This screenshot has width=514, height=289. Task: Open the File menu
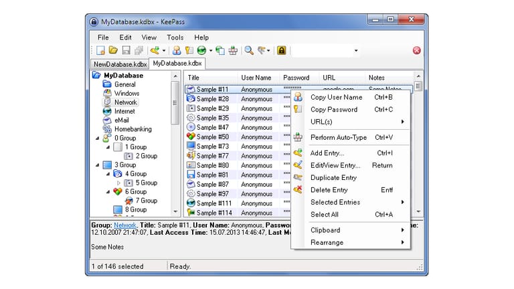[103, 37]
